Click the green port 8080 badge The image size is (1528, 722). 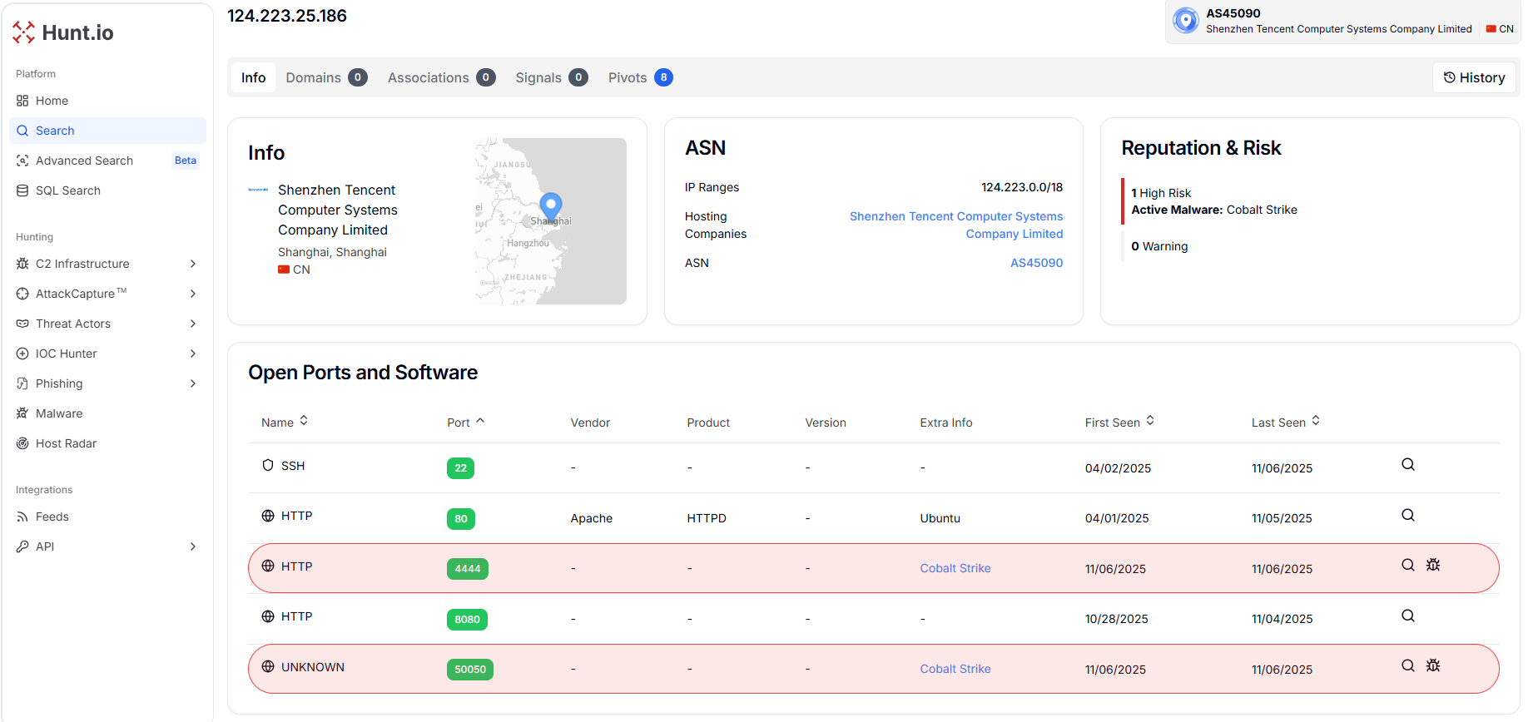click(x=467, y=620)
